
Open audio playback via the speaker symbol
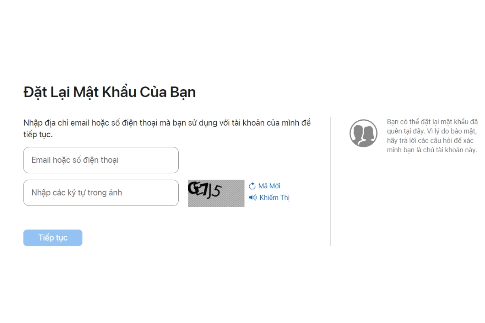(x=253, y=197)
